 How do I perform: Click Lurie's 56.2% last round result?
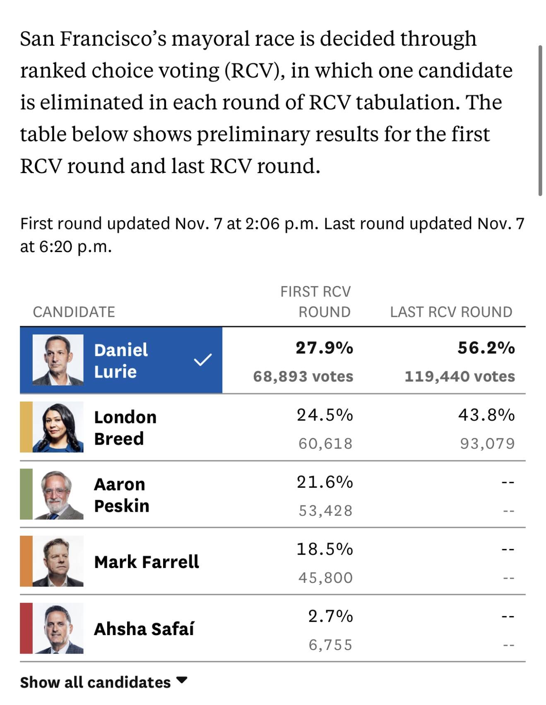486,348
